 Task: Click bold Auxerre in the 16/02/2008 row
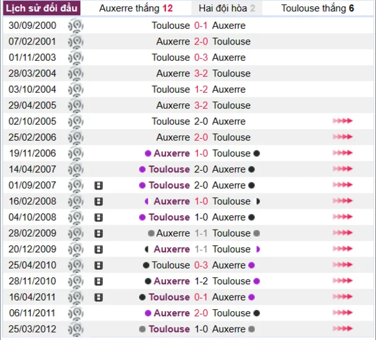click(172, 201)
